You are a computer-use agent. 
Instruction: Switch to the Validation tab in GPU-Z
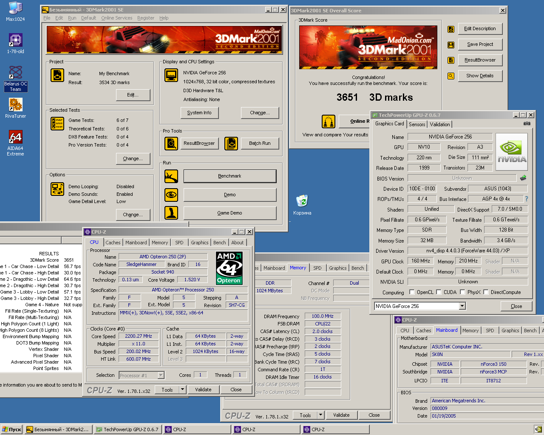coord(440,124)
